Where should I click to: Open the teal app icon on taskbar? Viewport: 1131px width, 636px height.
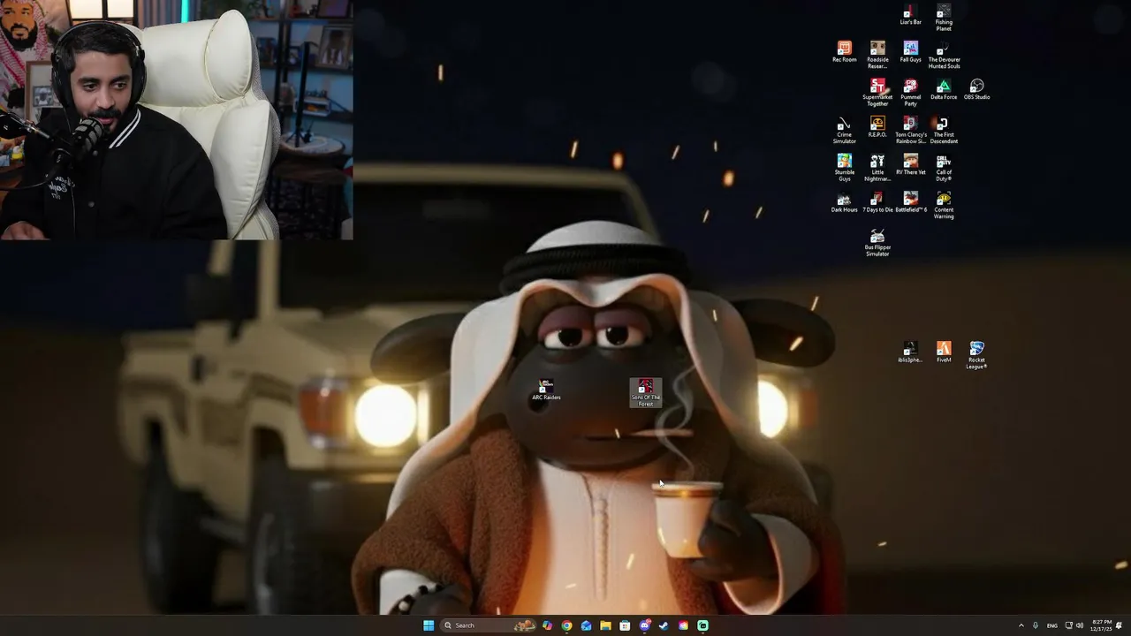pyautogui.click(x=702, y=625)
